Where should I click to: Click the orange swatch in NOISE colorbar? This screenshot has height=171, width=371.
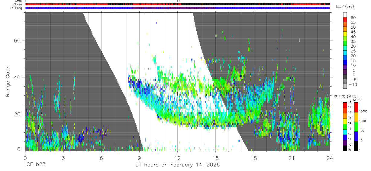click(x=356, y=117)
